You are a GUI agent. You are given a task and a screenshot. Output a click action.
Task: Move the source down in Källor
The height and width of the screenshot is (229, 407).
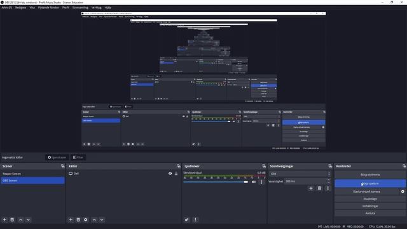[x=102, y=219]
